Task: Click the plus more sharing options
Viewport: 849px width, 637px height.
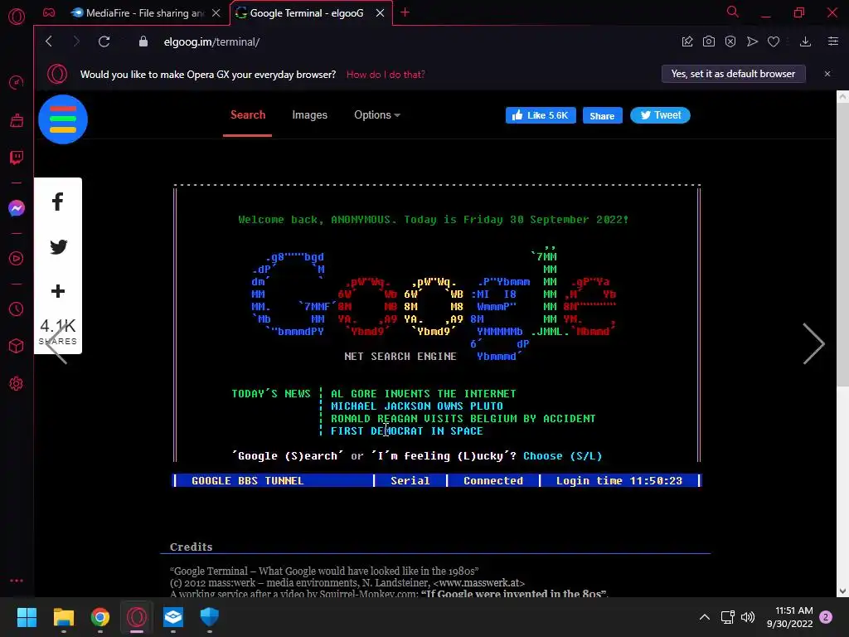Action: pyautogui.click(x=58, y=291)
